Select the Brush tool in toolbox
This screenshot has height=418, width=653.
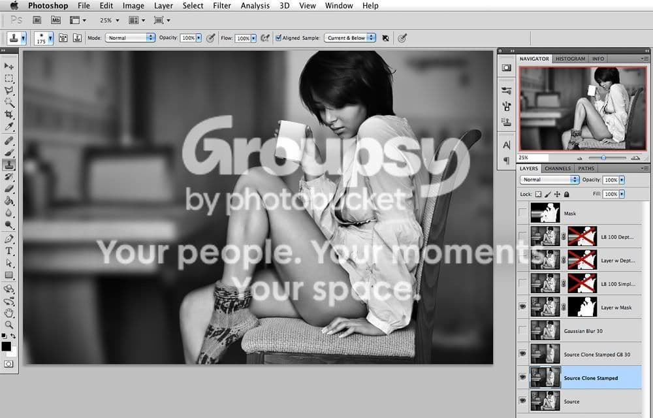8,153
